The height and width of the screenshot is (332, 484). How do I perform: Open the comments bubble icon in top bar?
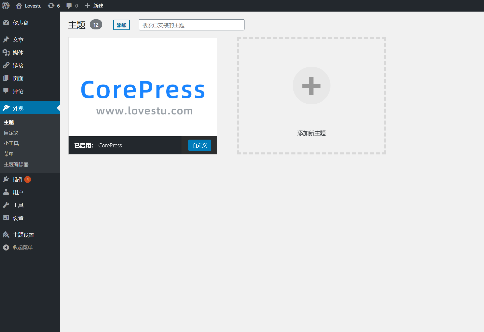coord(69,6)
